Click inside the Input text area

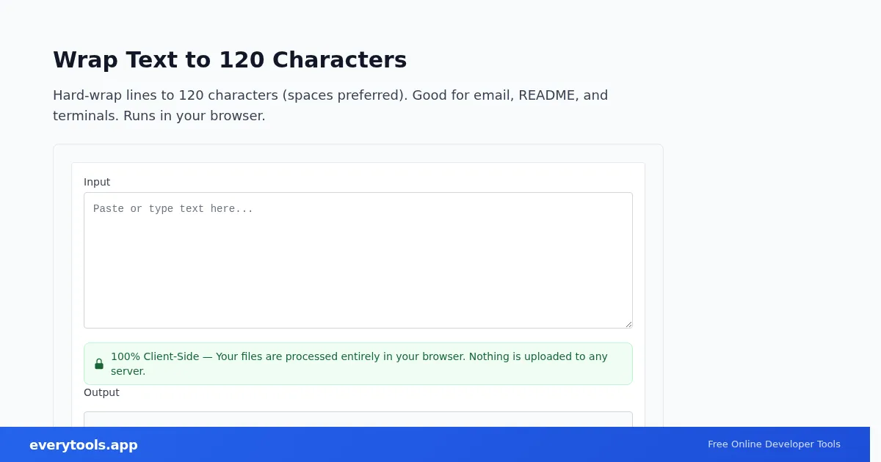358,260
